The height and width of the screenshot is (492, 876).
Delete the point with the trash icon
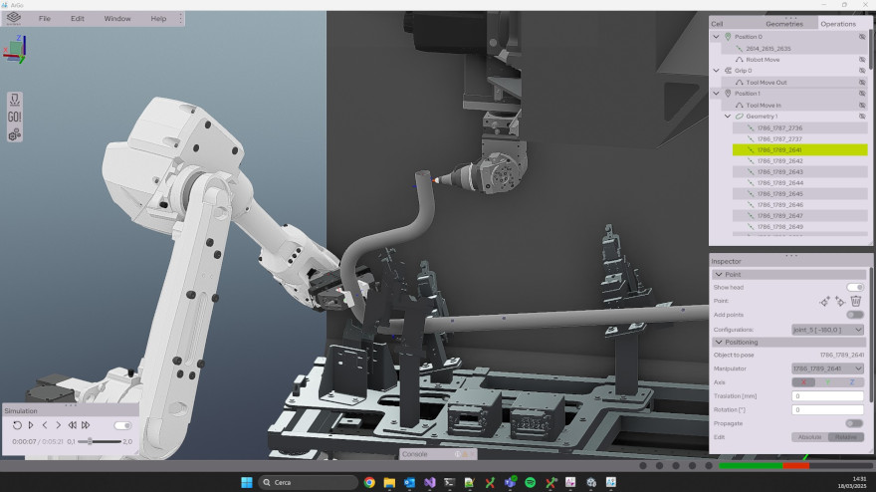click(856, 301)
